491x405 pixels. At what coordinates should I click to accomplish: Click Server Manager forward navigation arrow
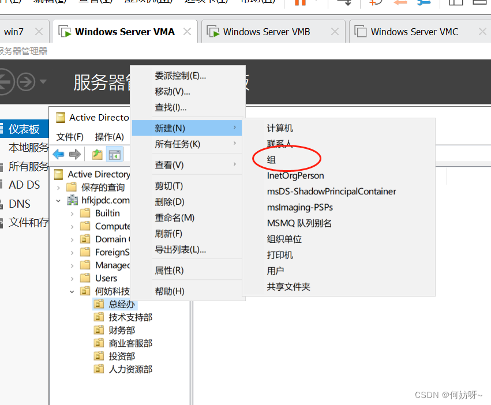[26, 82]
